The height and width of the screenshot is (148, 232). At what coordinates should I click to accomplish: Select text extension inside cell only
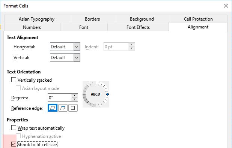73,108
